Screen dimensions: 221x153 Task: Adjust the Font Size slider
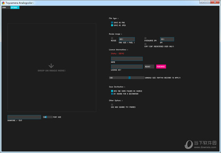tap(48, 117)
